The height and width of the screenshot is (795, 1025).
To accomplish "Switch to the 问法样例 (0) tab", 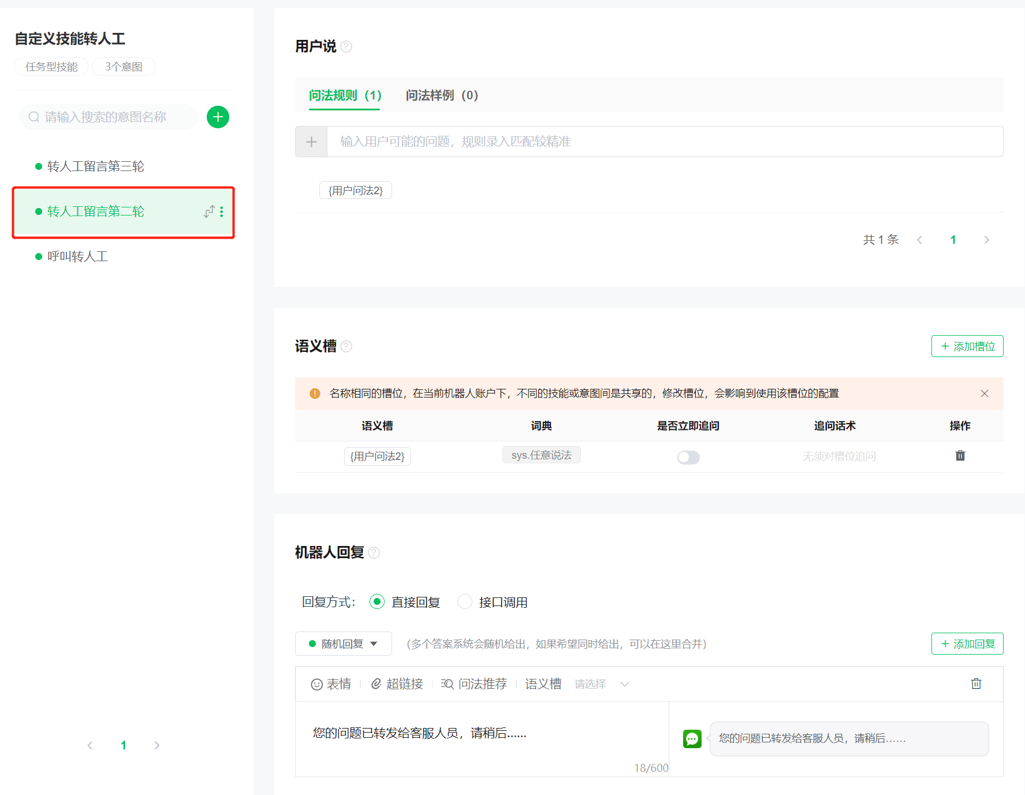I will coord(442,95).
